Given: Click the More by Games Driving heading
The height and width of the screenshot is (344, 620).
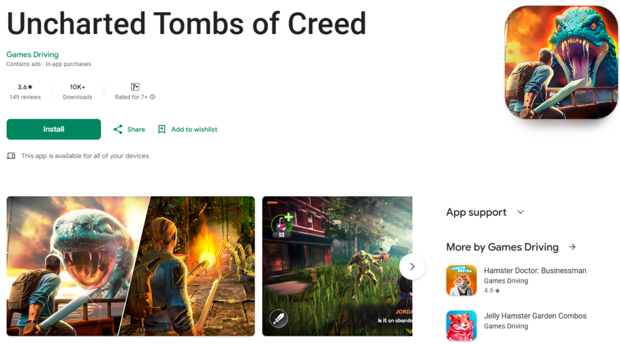Looking at the screenshot, I should 502,247.
